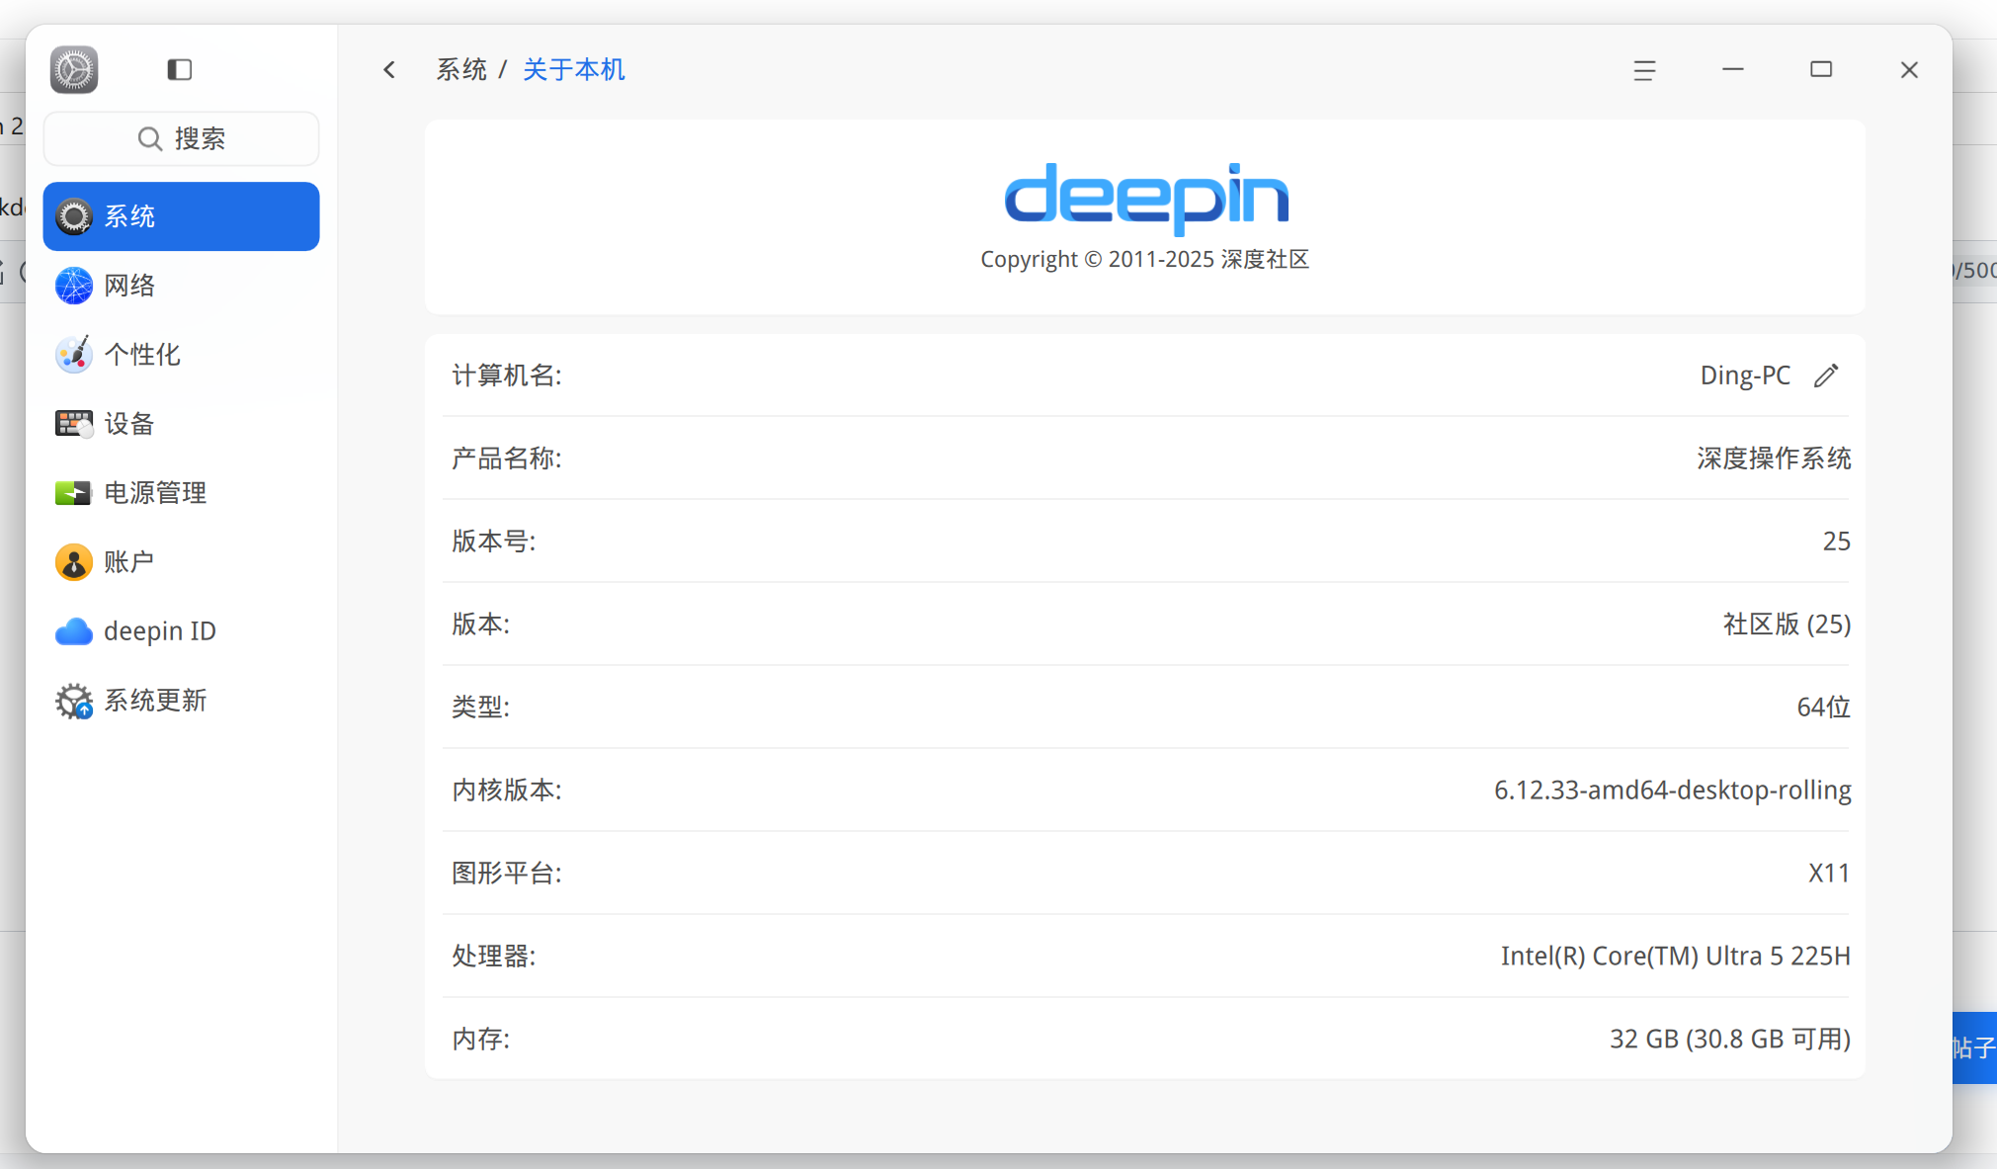
Task: Select the Ding-PC computer name value
Action: coord(1745,376)
